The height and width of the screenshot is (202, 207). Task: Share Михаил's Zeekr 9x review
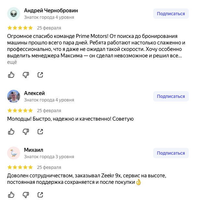pyautogui.click(x=40, y=195)
